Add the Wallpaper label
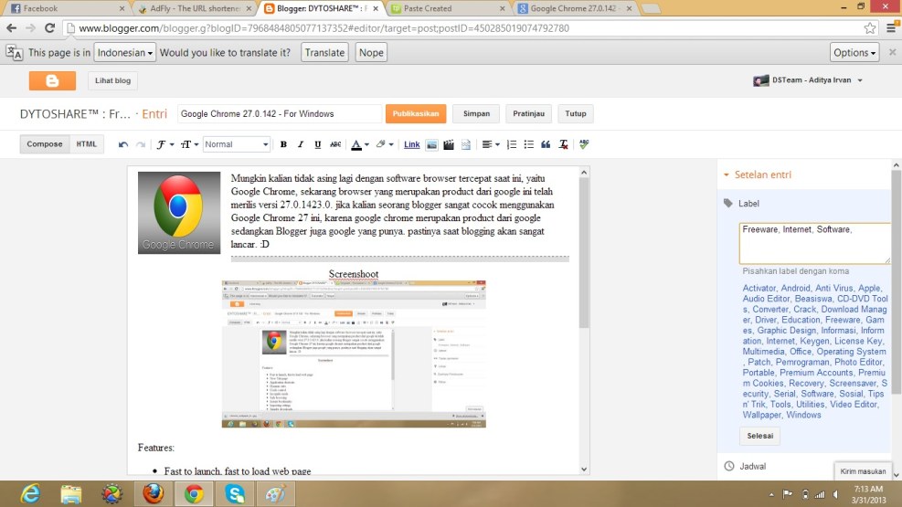 (x=761, y=415)
